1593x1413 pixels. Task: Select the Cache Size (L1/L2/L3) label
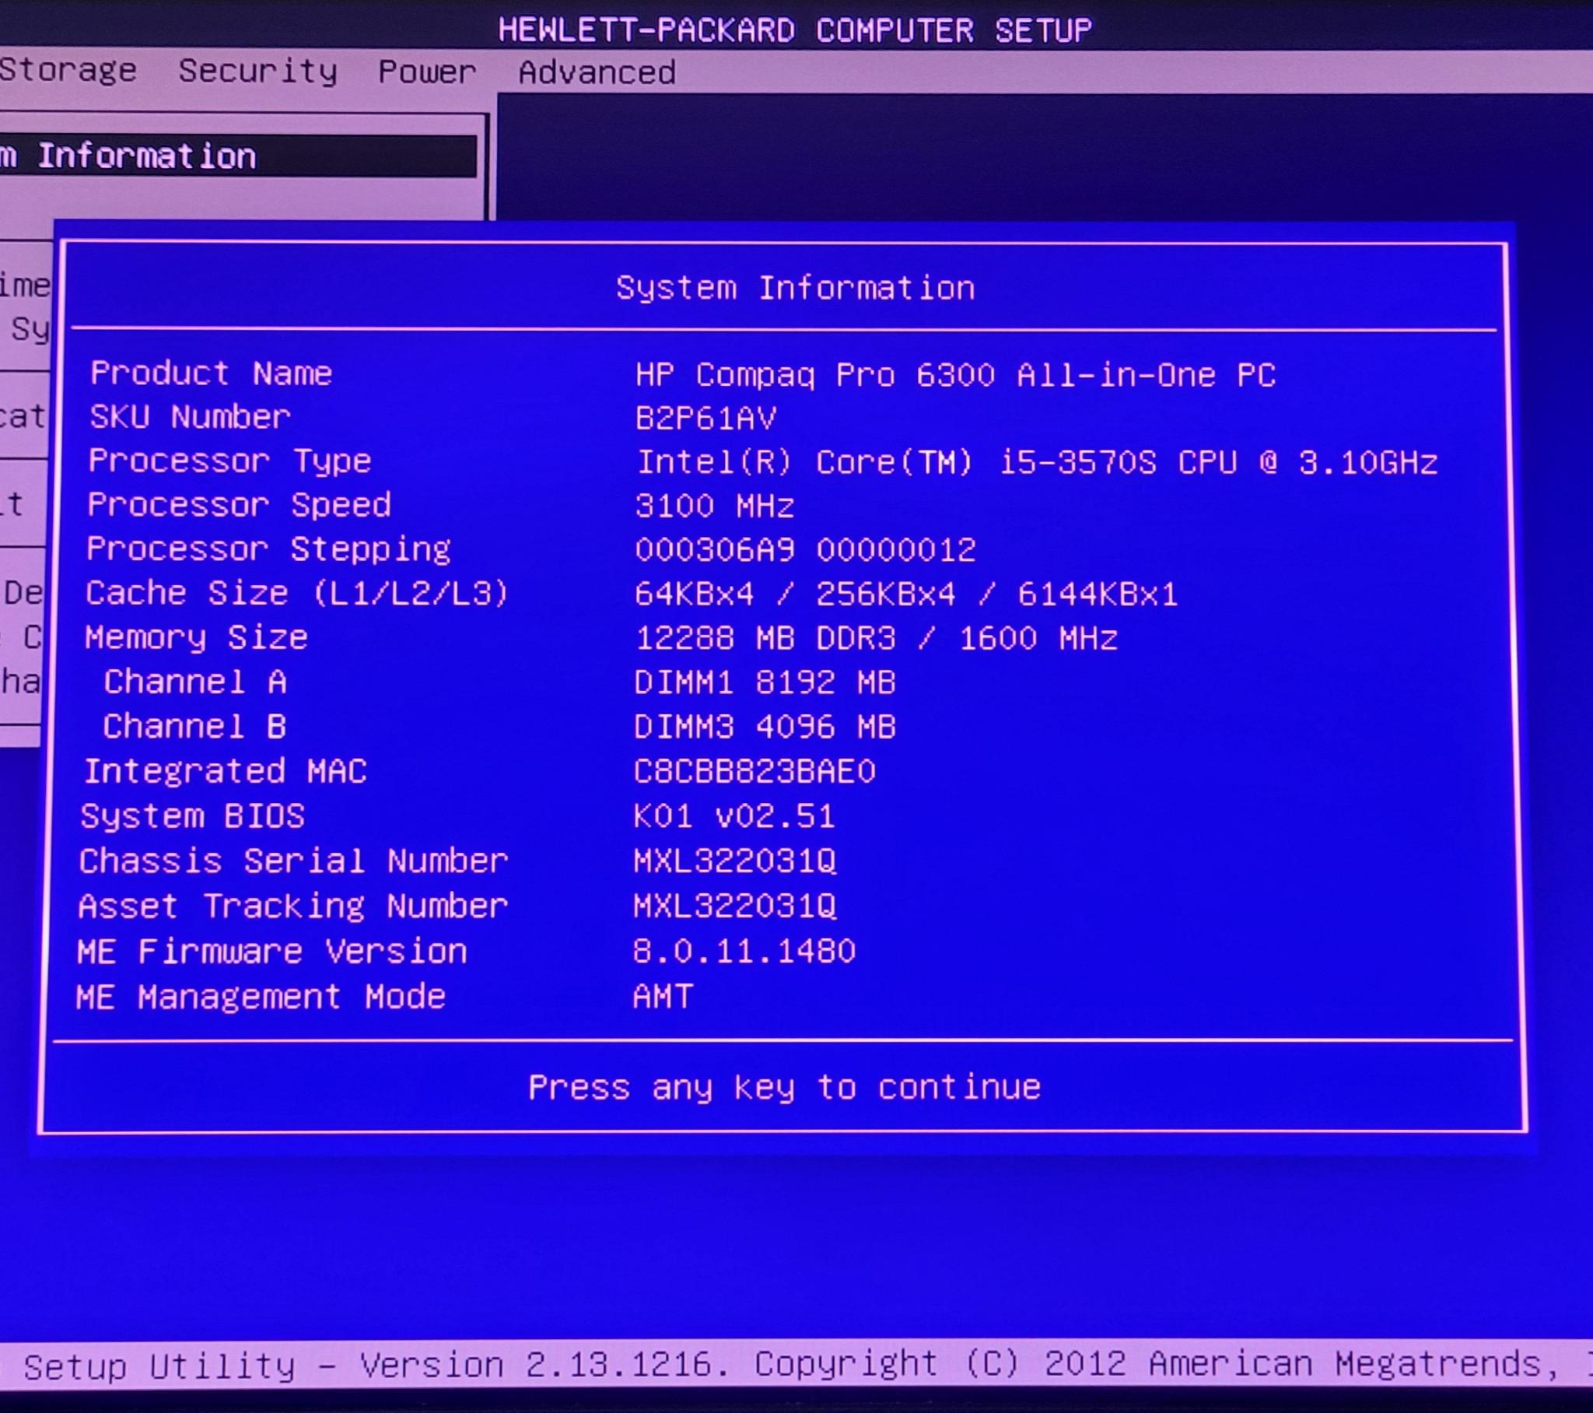point(297,594)
